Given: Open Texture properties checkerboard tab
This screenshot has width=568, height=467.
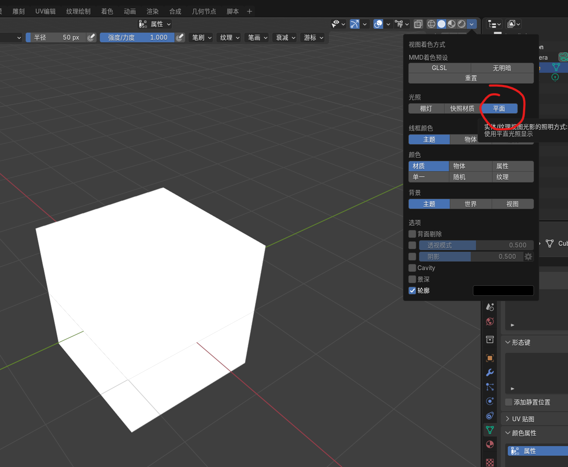Looking at the screenshot, I should [490, 462].
